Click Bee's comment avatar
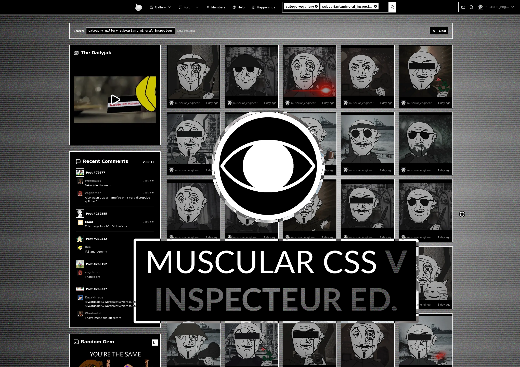This screenshot has width=520, height=367. tap(80, 247)
